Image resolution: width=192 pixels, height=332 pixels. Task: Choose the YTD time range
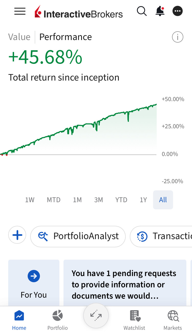tap(121, 200)
